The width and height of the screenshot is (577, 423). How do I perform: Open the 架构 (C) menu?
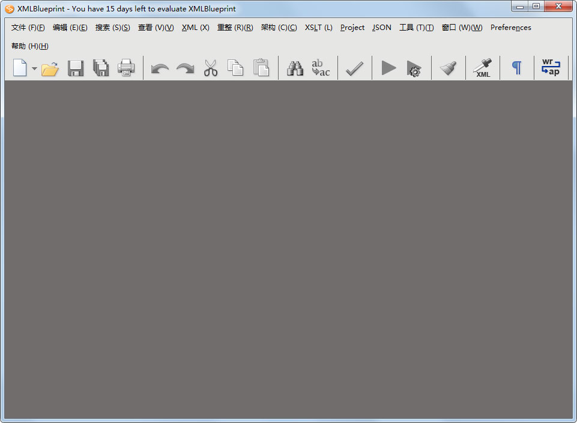279,28
